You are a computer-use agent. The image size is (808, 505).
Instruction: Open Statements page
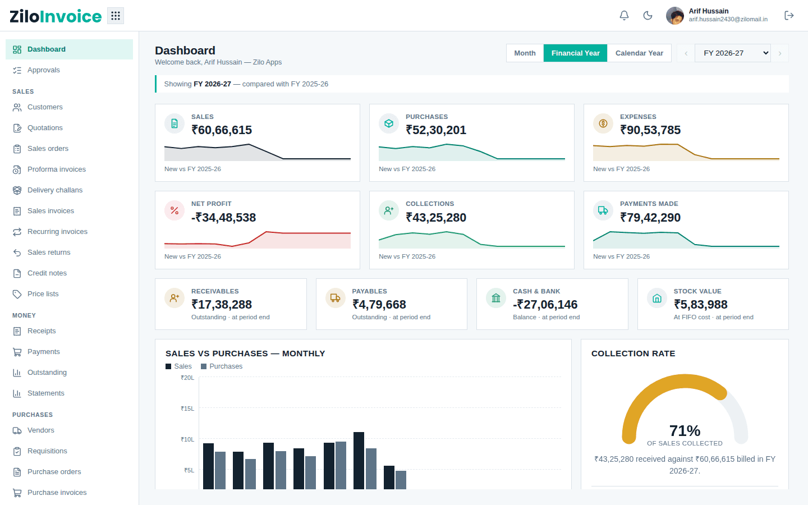(x=69, y=393)
